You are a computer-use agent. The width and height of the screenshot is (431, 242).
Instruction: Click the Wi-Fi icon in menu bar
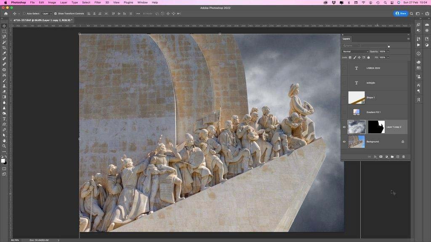pos(363,3)
